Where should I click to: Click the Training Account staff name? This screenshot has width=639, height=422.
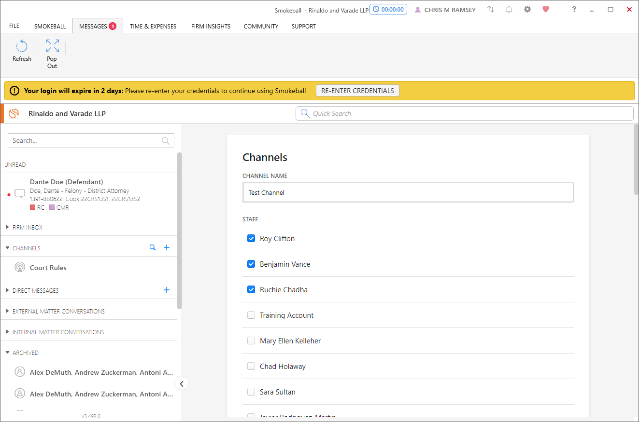coord(287,315)
